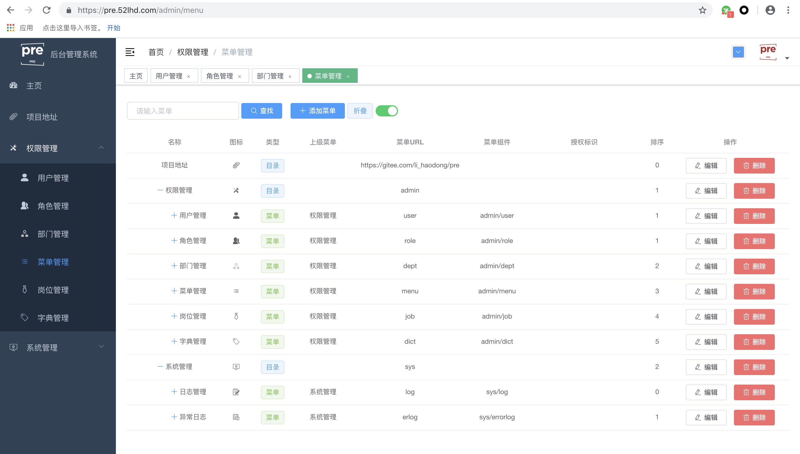The height and width of the screenshot is (454, 800).
Task: Click the list icon next to 菜单管理 in sidebar
Action: 25,262
